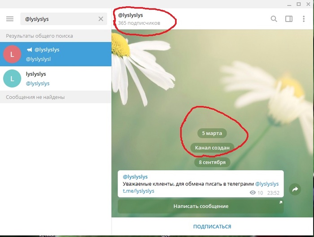
Task: Open search in the channel header
Action: [274, 19]
